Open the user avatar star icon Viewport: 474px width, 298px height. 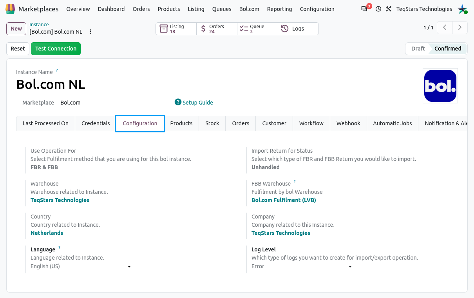click(463, 9)
